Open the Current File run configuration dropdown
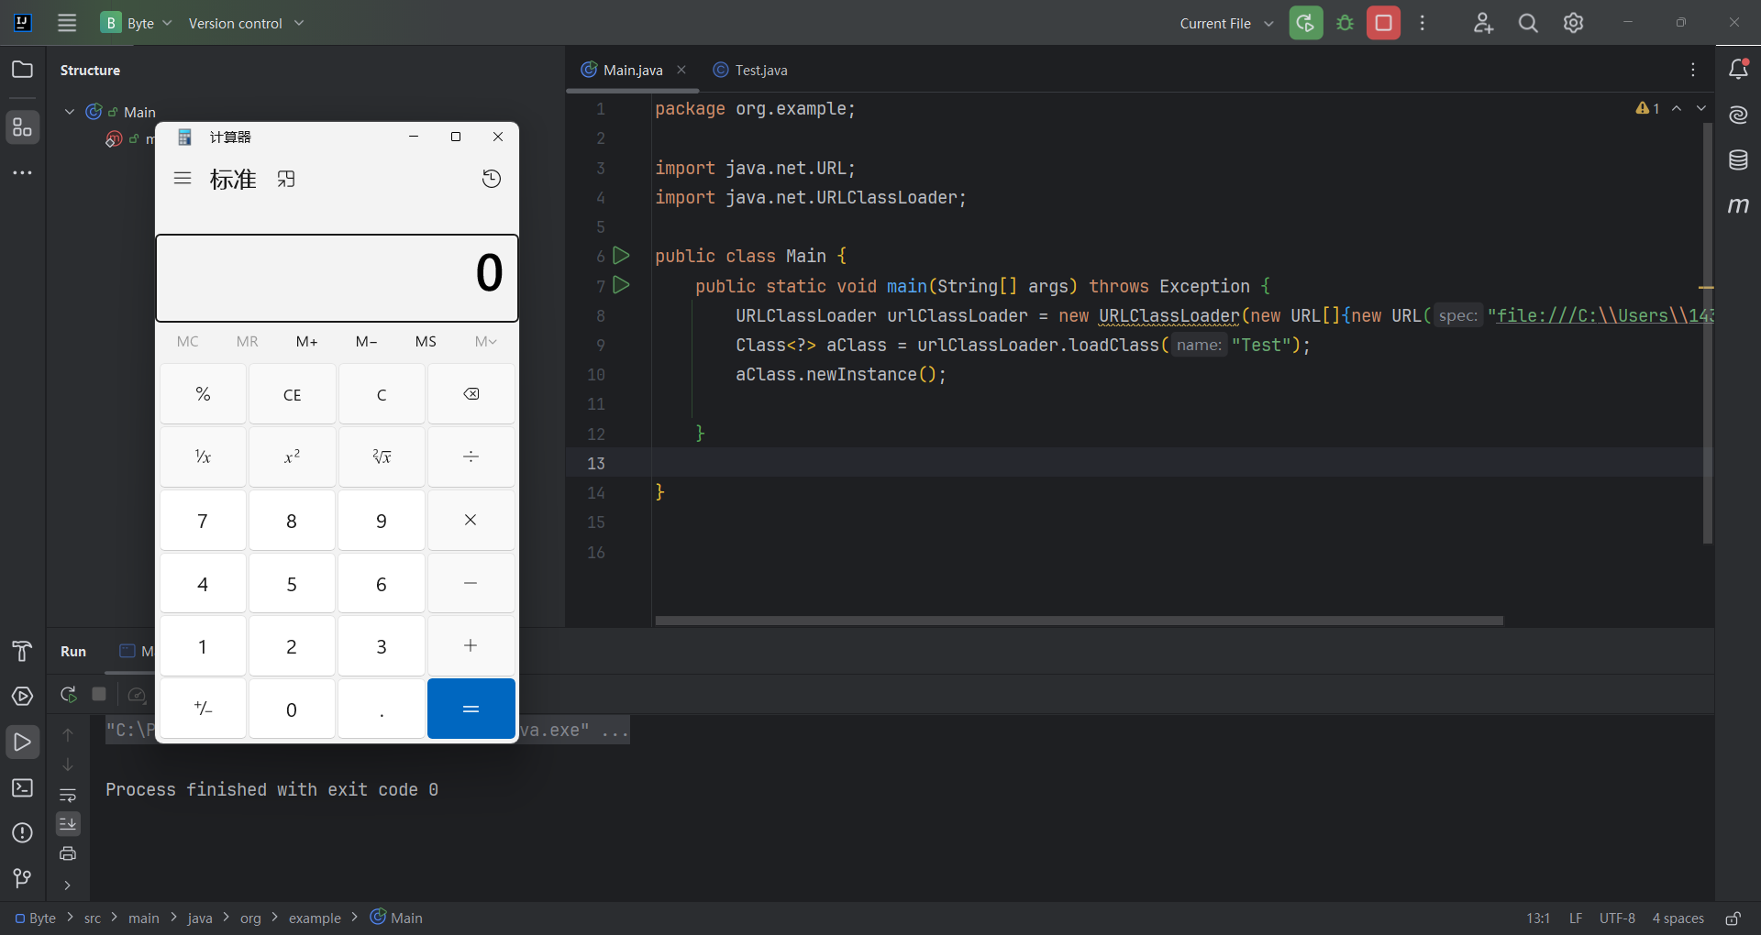 [x=1226, y=23]
